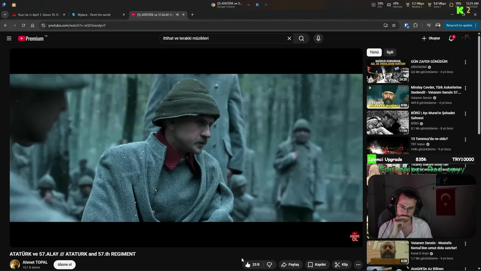Open options for BÖRÜ Ayı Murat video
Screen dimensions: 481x271
[x=465, y=114]
